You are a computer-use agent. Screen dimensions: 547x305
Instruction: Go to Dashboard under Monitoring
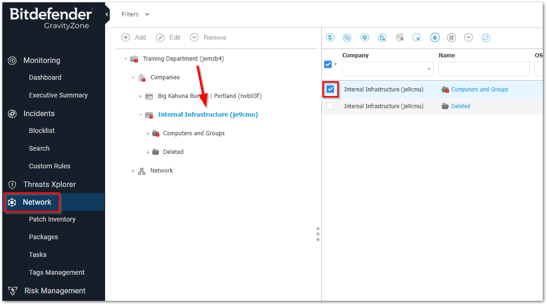point(45,77)
